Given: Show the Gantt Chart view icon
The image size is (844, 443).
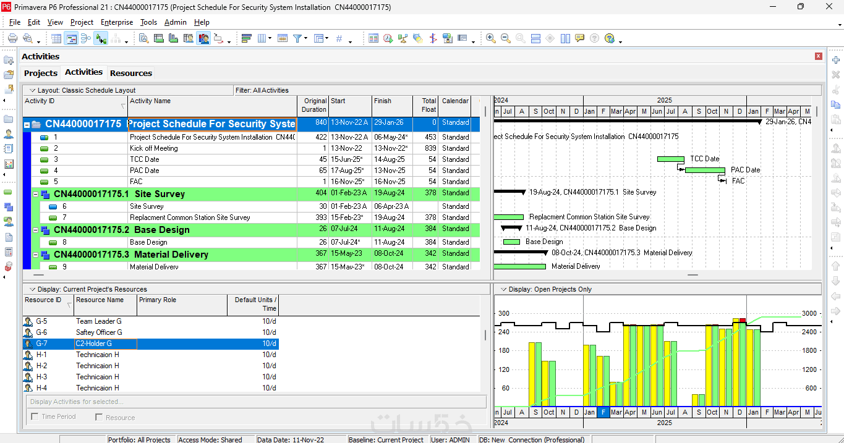Looking at the screenshot, I should [x=71, y=38].
